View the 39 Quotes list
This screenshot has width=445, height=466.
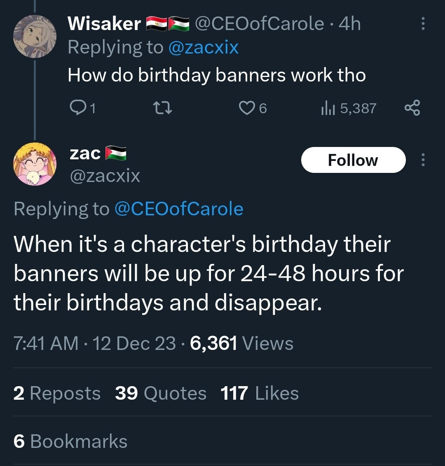coord(161,393)
